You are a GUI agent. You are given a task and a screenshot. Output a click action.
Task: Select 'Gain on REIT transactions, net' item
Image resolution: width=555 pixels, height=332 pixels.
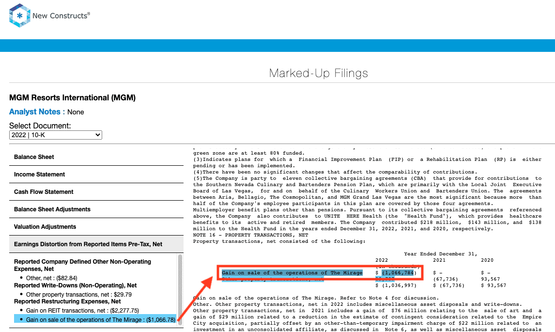tap(82, 310)
